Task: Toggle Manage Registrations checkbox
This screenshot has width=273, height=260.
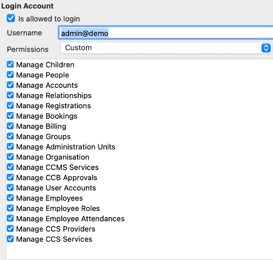Action: pos(10,105)
